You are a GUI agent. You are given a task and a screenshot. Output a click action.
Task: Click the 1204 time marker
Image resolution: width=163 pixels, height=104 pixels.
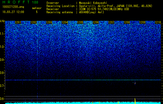pos(65,22)
